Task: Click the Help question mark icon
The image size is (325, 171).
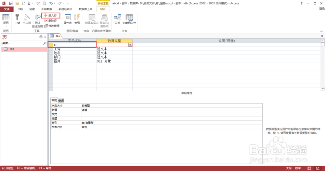Action: coord(302,3)
